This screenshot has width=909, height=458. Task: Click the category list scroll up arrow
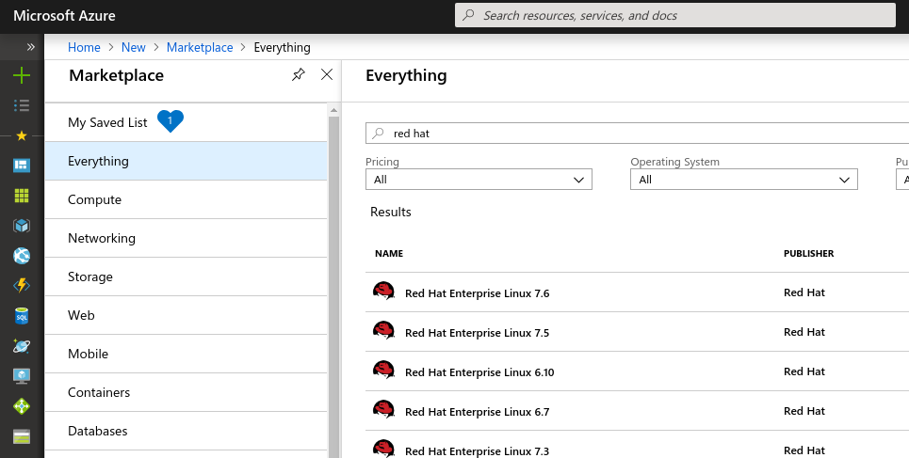(333, 109)
